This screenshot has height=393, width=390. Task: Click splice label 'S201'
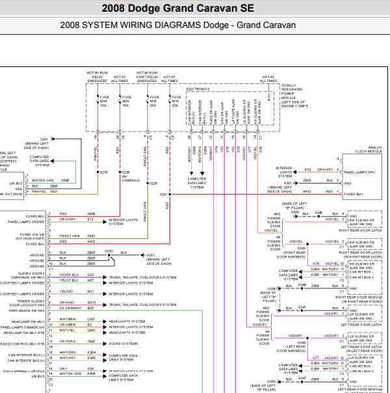(163, 195)
